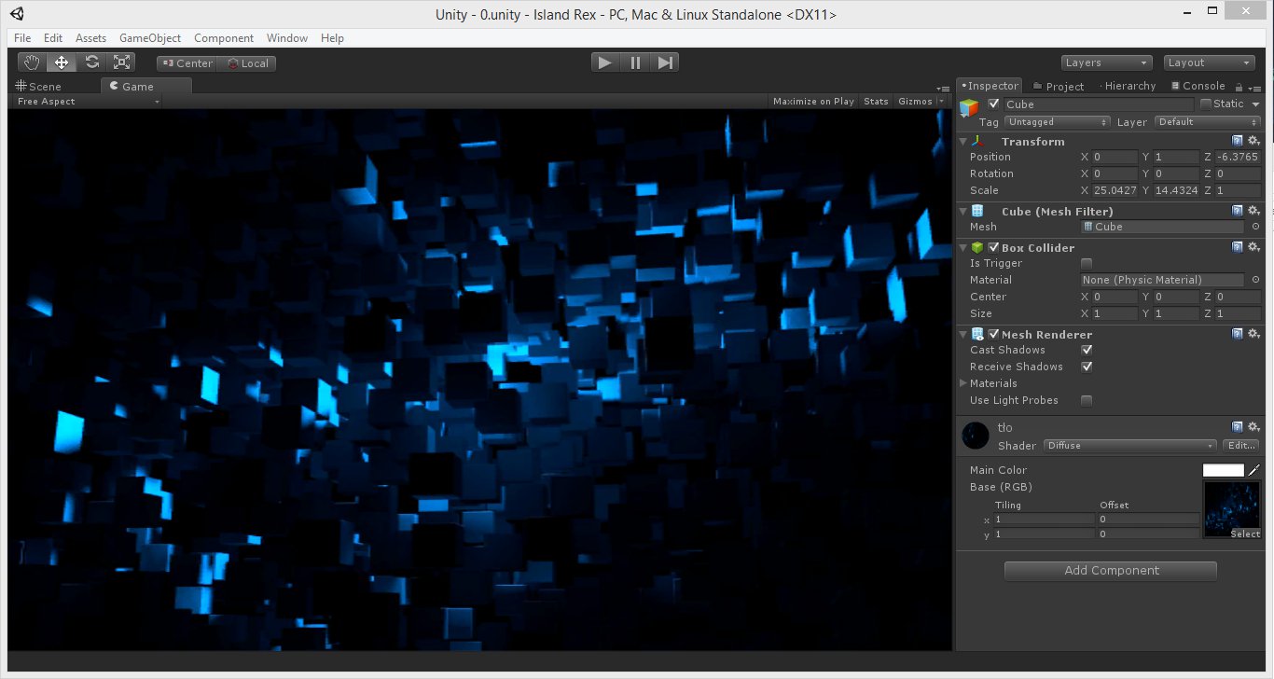The height and width of the screenshot is (679, 1274).
Task: Open Transform help icon
Action: click(x=1238, y=141)
